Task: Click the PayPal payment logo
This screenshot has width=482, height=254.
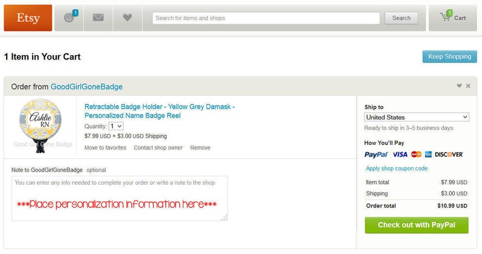Action: 376,155
